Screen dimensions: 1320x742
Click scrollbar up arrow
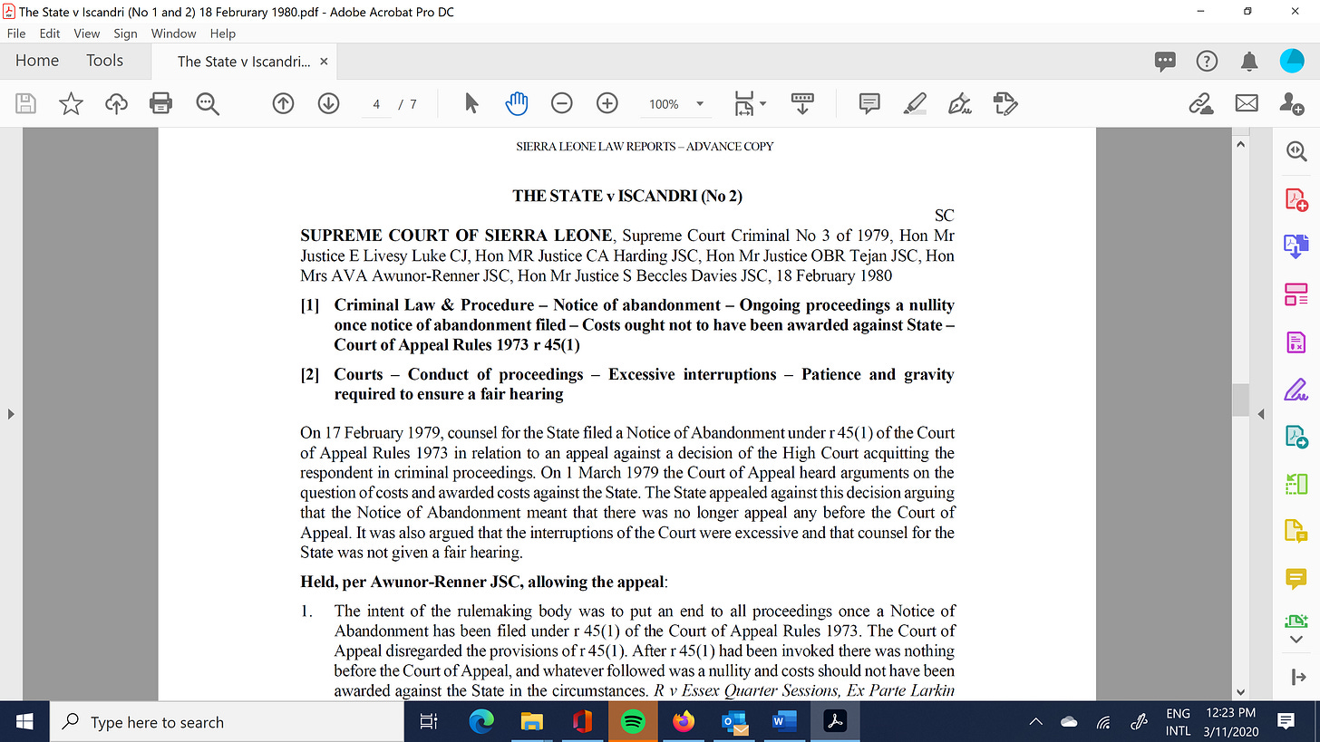tap(1241, 143)
